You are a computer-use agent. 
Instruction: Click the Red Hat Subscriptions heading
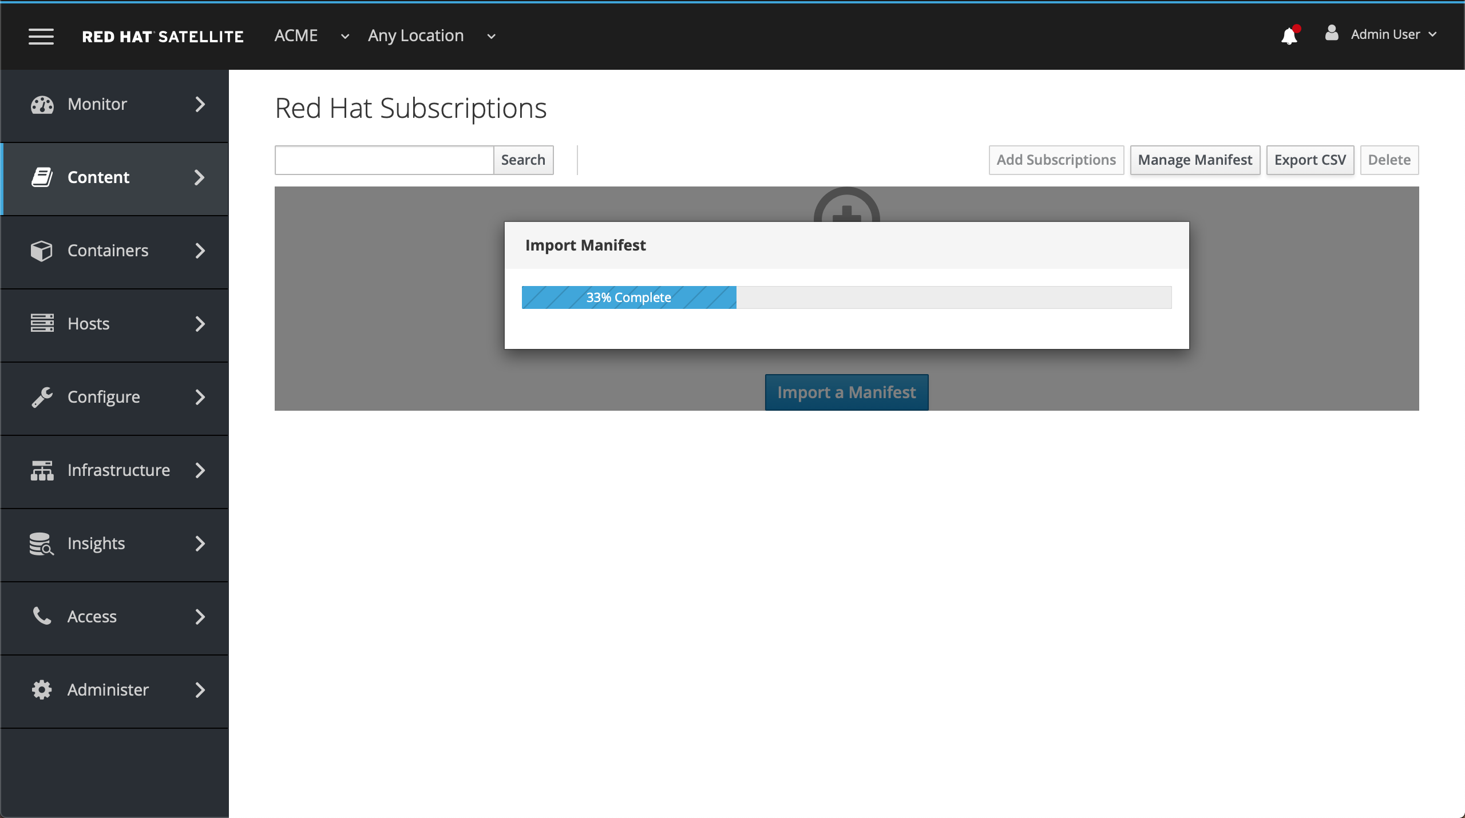point(411,108)
